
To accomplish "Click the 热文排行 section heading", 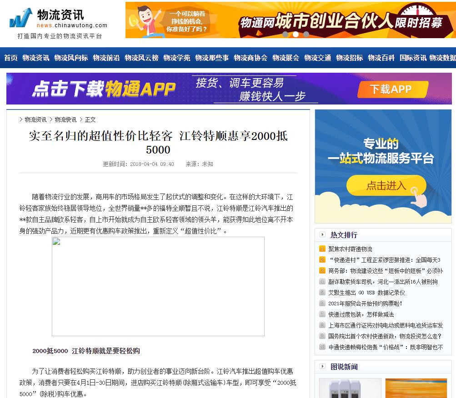I will pyautogui.click(x=344, y=235).
